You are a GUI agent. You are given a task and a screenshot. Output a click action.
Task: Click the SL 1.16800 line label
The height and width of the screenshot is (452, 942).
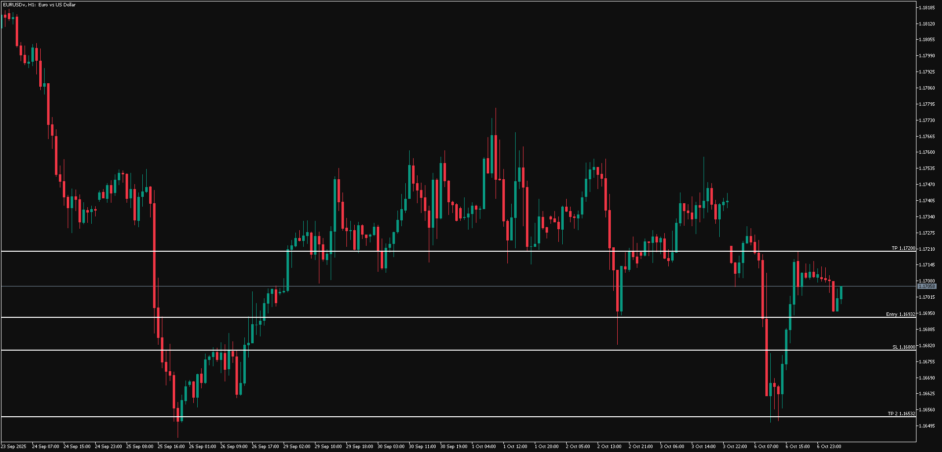coord(903,347)
